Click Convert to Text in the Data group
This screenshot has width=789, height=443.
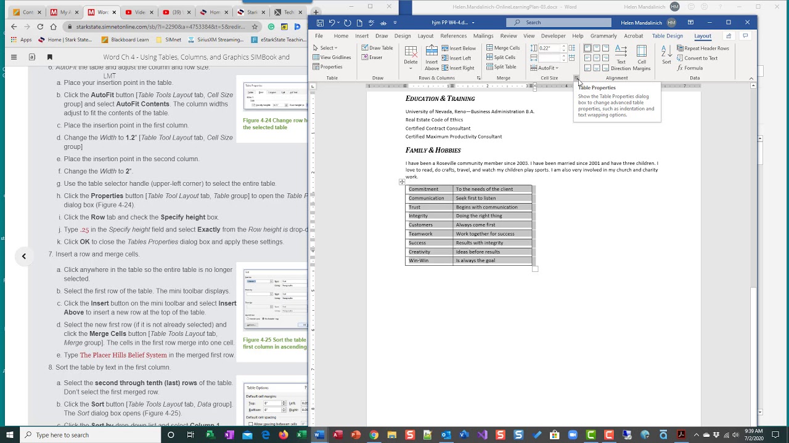pyautogui.click(x=697, y=58)
